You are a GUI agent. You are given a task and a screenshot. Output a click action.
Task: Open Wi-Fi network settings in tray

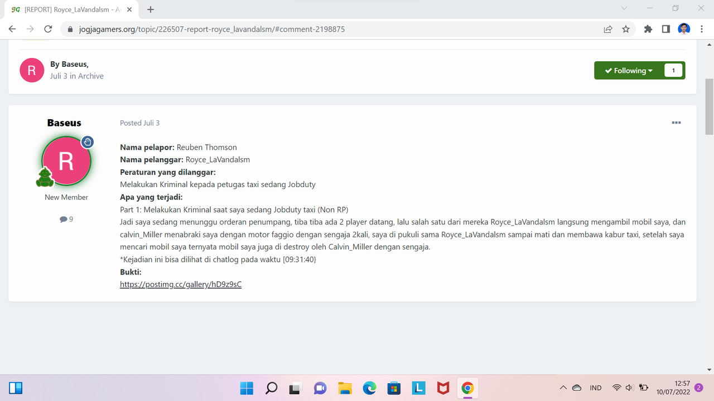point(616,388)
